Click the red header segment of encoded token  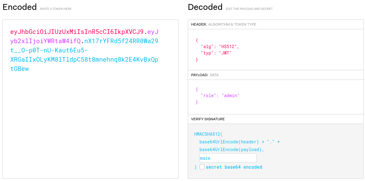coord(77,32)
